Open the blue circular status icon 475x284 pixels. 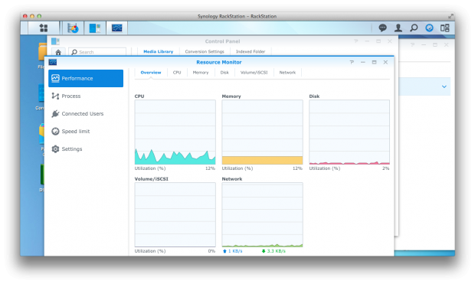click(429, 28)
